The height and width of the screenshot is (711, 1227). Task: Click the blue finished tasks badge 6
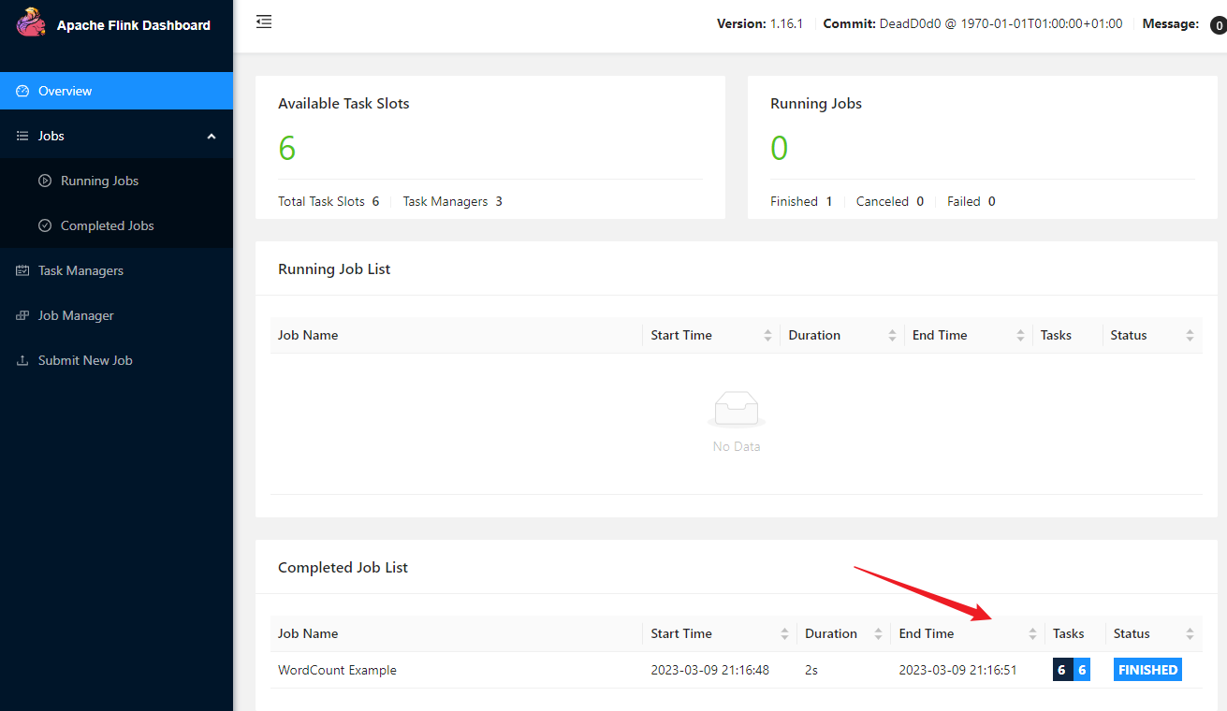point(1081,670)
